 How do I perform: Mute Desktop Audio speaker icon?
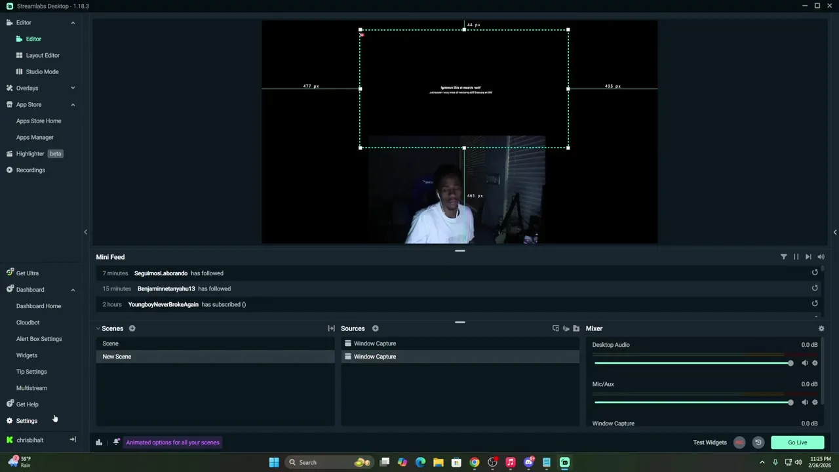coord(805,363)
